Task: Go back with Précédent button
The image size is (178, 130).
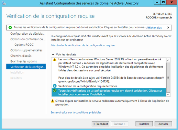Action: (100, 124)
